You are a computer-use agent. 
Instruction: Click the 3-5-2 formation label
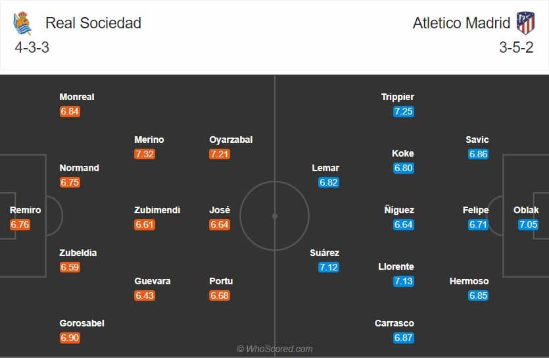tap(515, 47)
